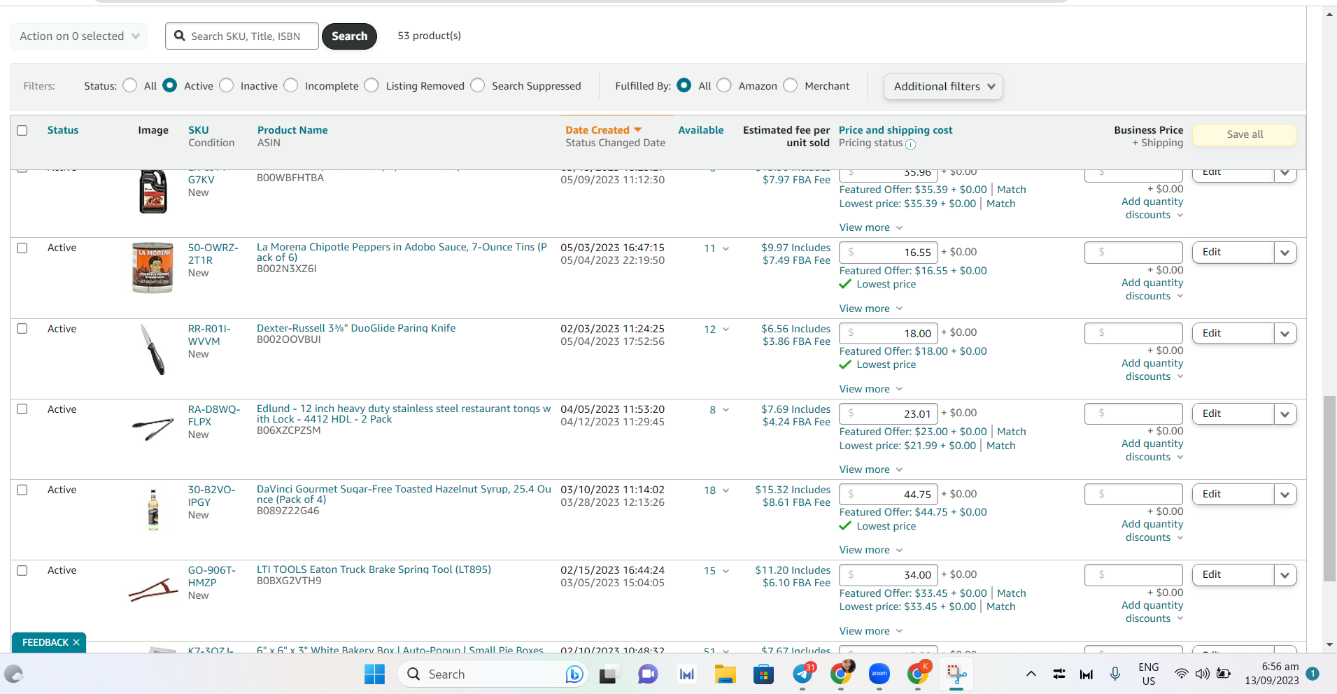Click Edit for the Edlund tongs listing
The width and height of the screenshot is (1337, 694).
[1233, 414]
